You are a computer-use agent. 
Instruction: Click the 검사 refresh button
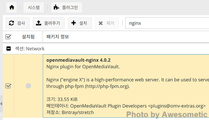(18, 23)
